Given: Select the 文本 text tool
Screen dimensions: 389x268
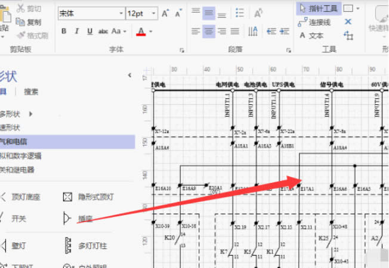Looking at the screenshot, I should 311,36.
